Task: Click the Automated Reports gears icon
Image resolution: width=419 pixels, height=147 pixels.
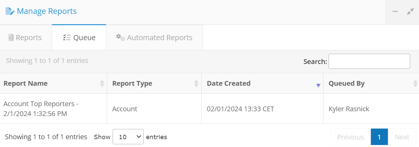Action: point(120,37)
